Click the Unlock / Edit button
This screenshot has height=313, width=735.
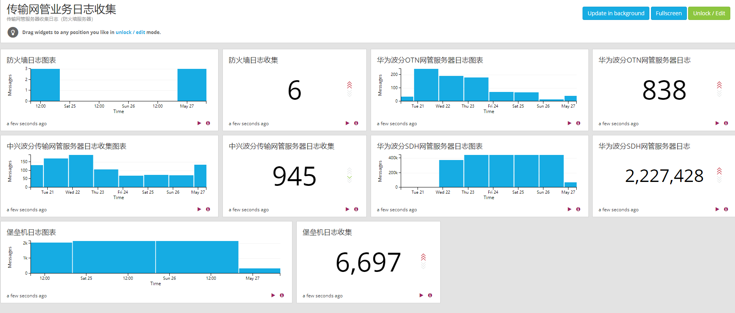click(x=709, y=13)
